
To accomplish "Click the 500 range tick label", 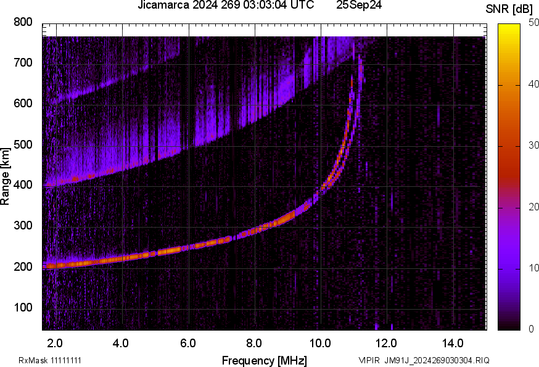I will pos(23,144).
